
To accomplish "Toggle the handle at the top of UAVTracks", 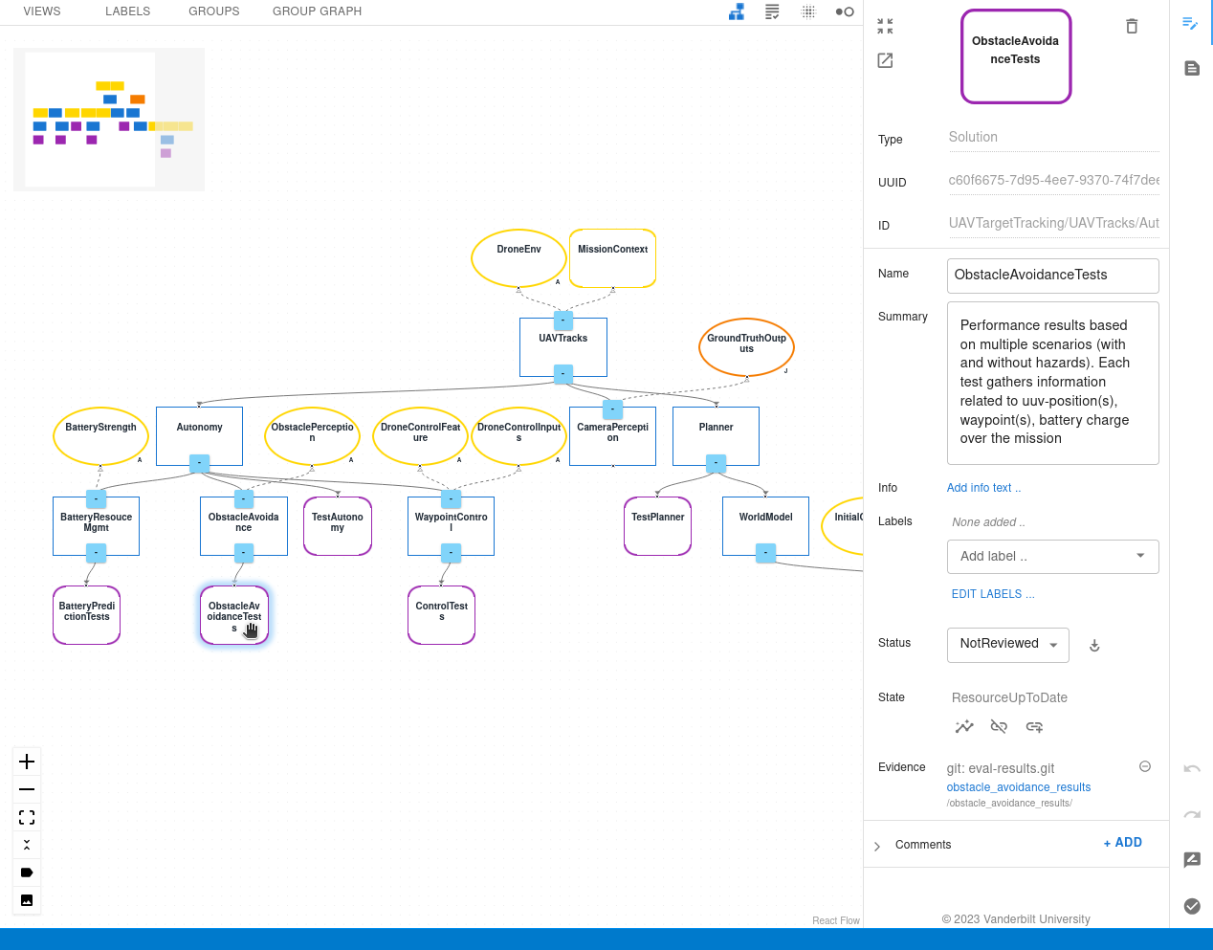I will pos(563,320).
